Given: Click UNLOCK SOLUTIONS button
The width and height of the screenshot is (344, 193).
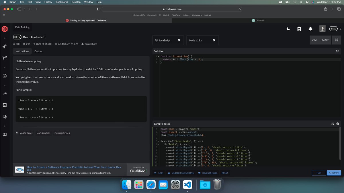Looking at the screenshot, I should pyautogui.click(x=181, y=173).
